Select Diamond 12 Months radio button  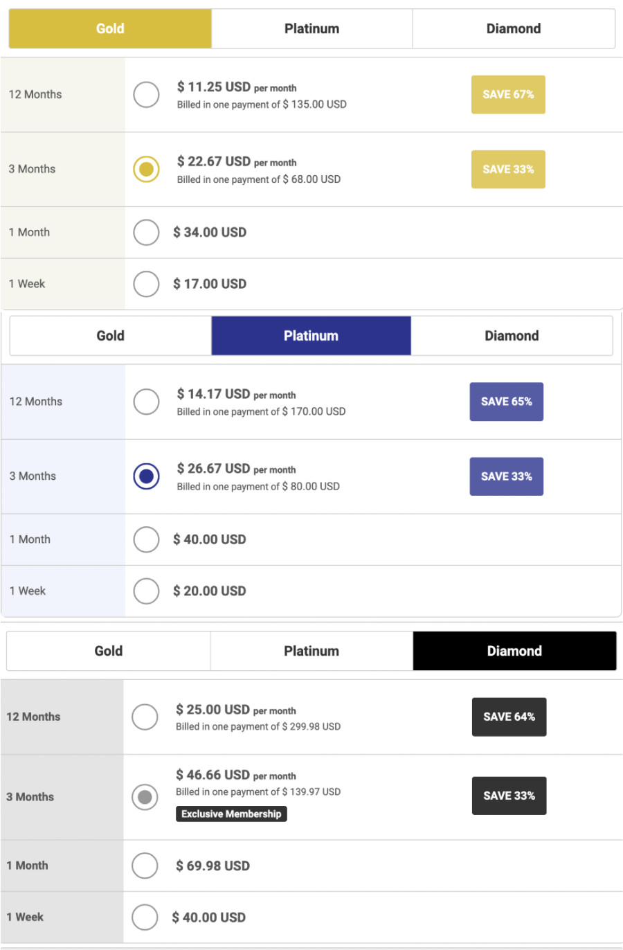[145, 717]
